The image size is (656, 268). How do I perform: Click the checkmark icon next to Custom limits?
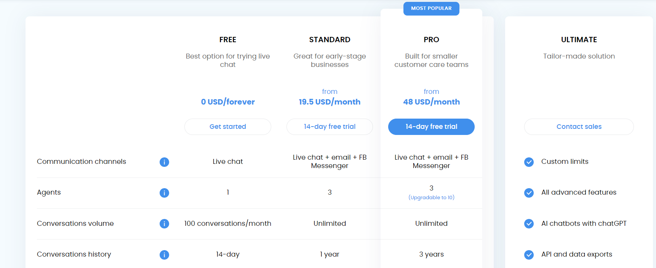coord(529,162)
